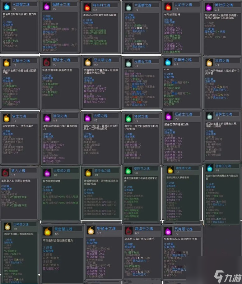This screenshot has height=284, width=242.
Task: Click the golden flame icon of 巨神像之魂
Action: pos(7,227)
